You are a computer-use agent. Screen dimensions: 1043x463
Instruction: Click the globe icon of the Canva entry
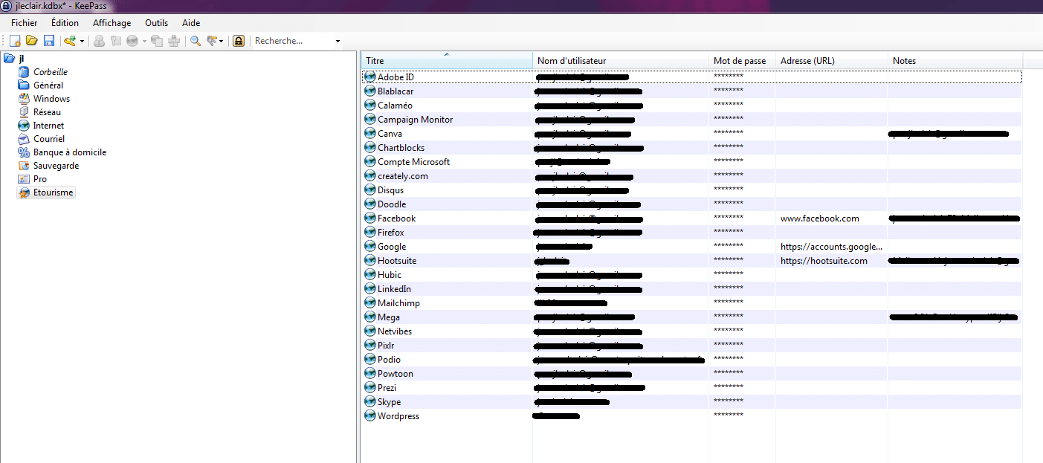pos(369,134)
